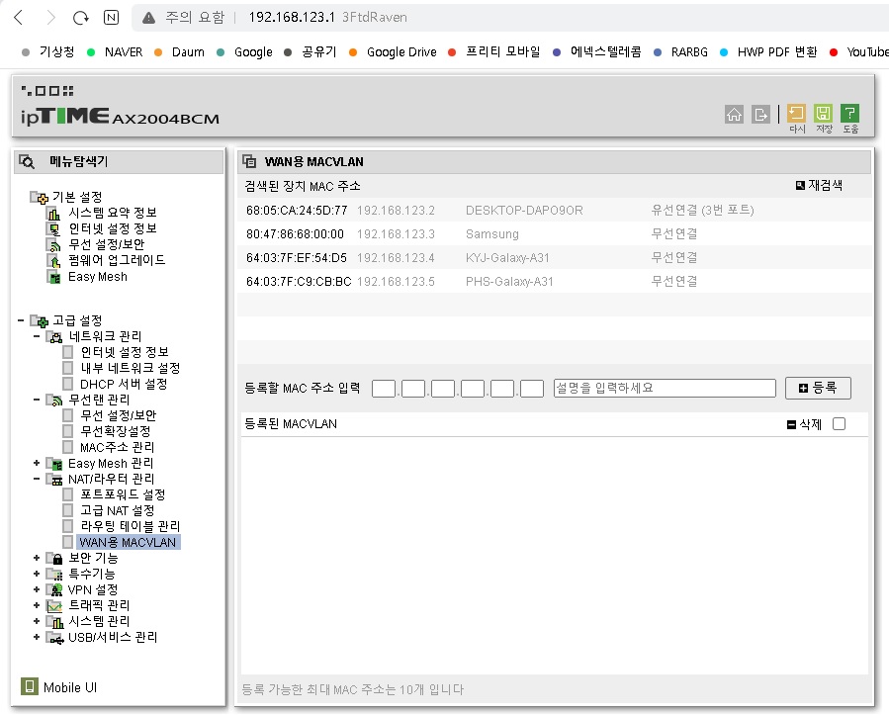Click the VPN 설정 folder icon
This screenshot has width=889, height=715.
(x=54, y=589)
